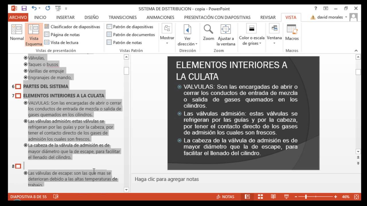
Task: Click 'DIAPOSITIVA 8 DE 55' status text
Action: (x=28, y=197)
